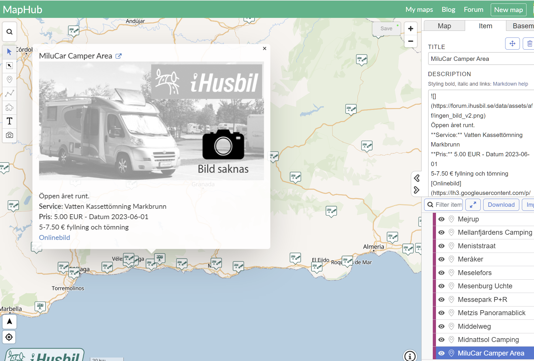
Task: Toggle visibility of Middelweg item
Action: [x=441, y=326]
